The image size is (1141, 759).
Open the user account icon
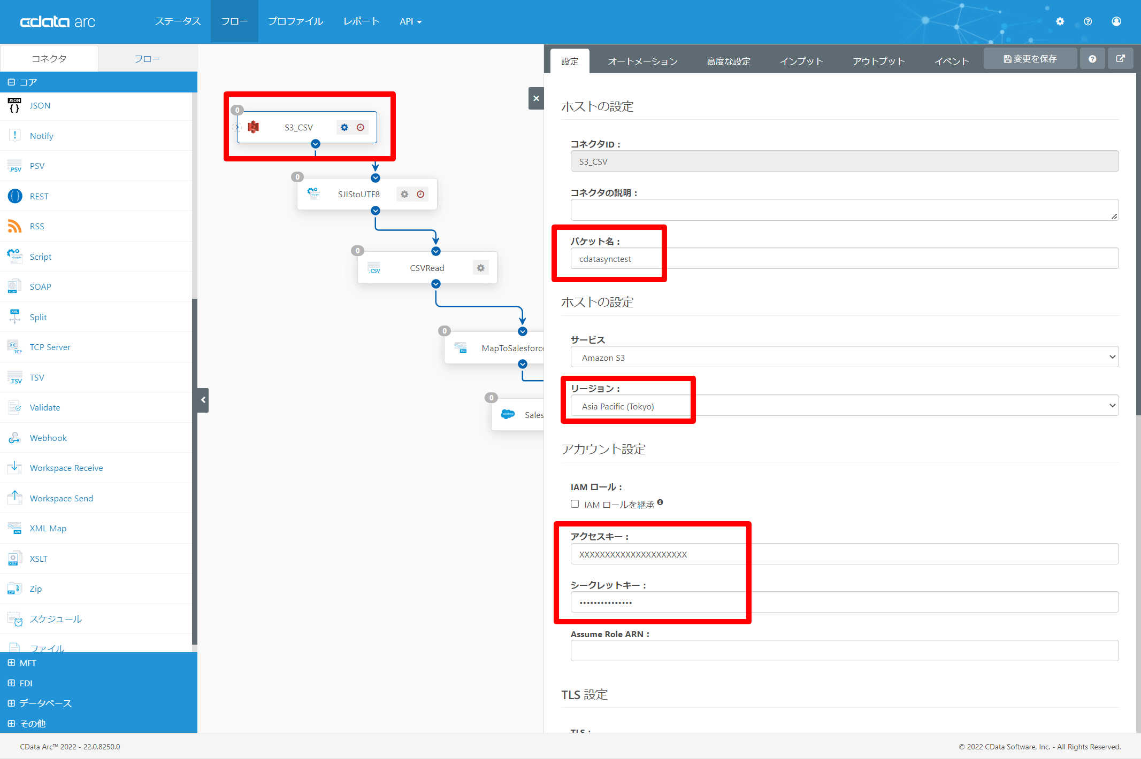pos(1116,21)
